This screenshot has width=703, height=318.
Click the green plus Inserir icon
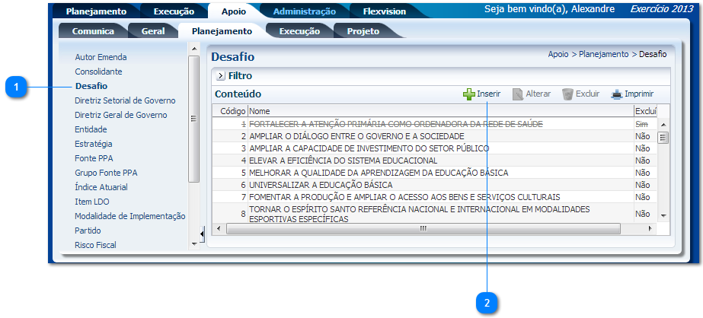[469, 94]
